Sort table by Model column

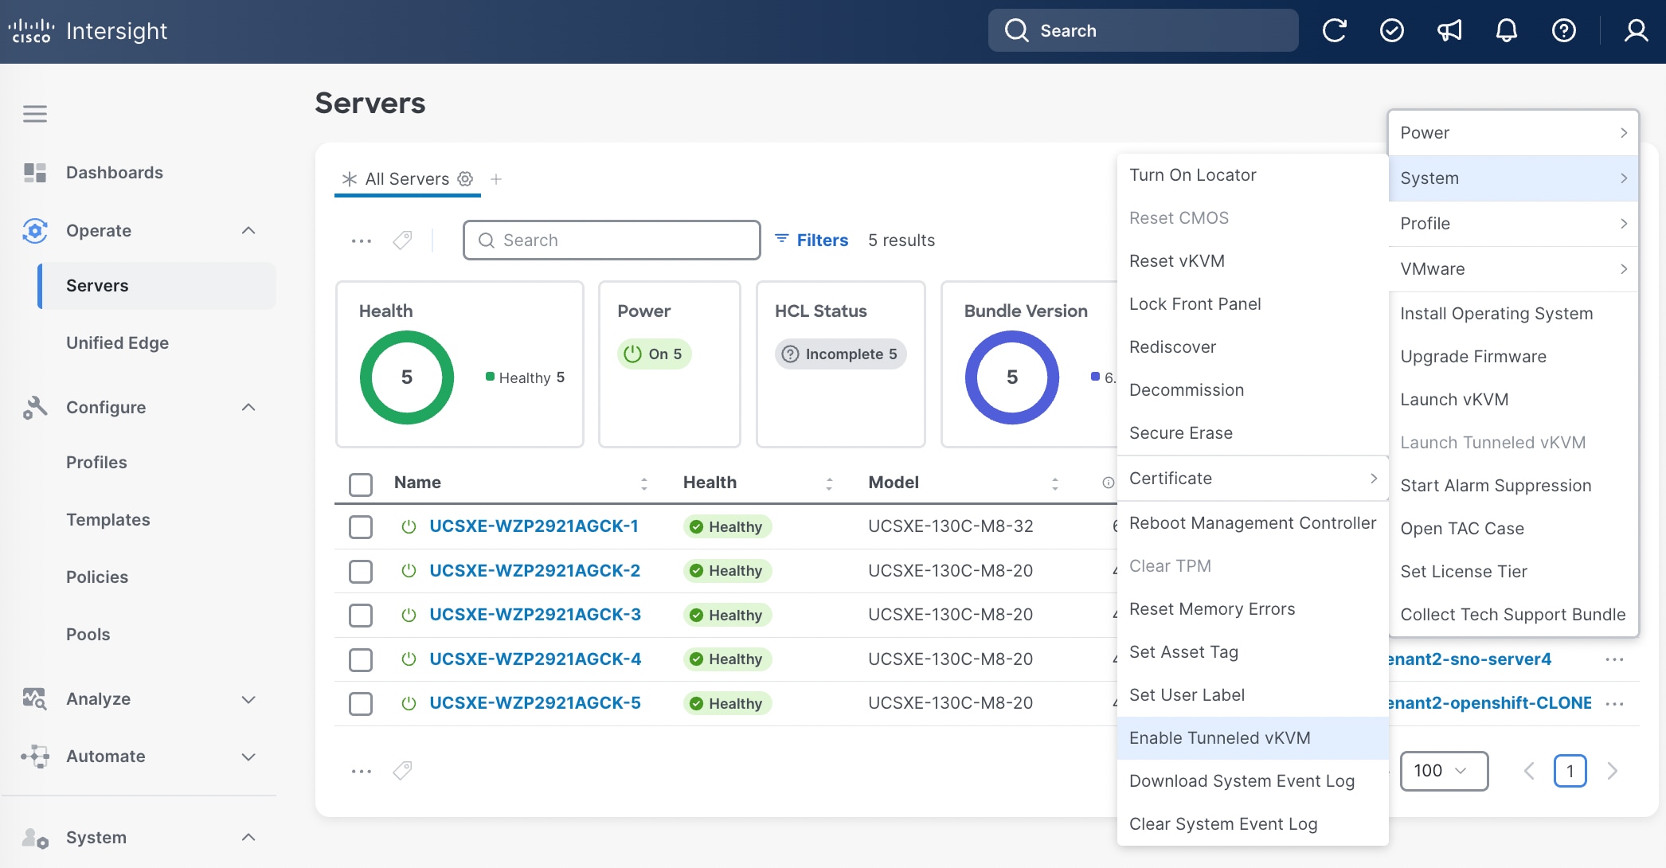pyautogui.click(x=1055, y=483)
